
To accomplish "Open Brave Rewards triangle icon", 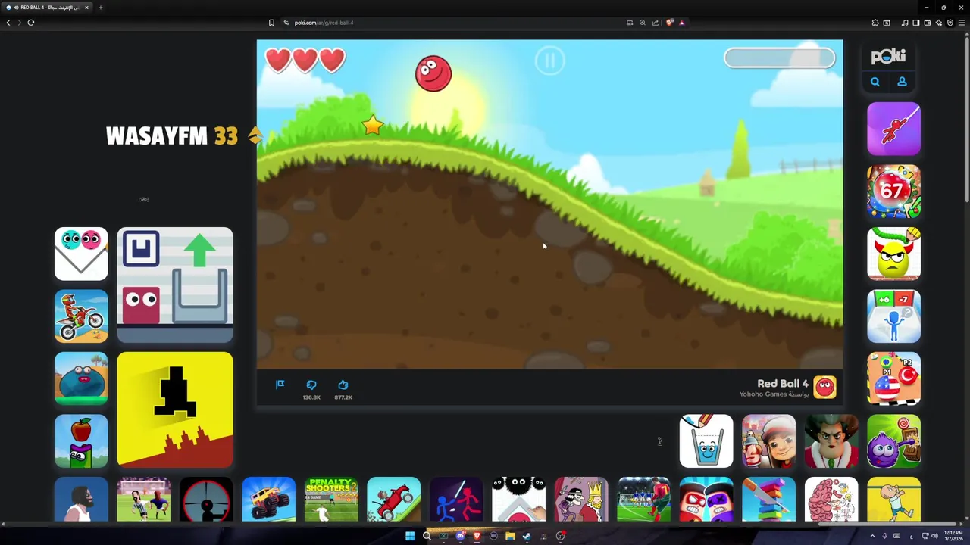I will pyautogui.click(x=682, y=23).
